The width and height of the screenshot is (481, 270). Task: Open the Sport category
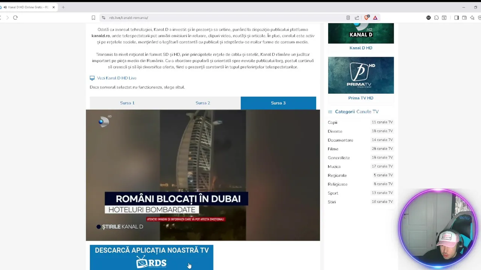[x=333, y=193]
